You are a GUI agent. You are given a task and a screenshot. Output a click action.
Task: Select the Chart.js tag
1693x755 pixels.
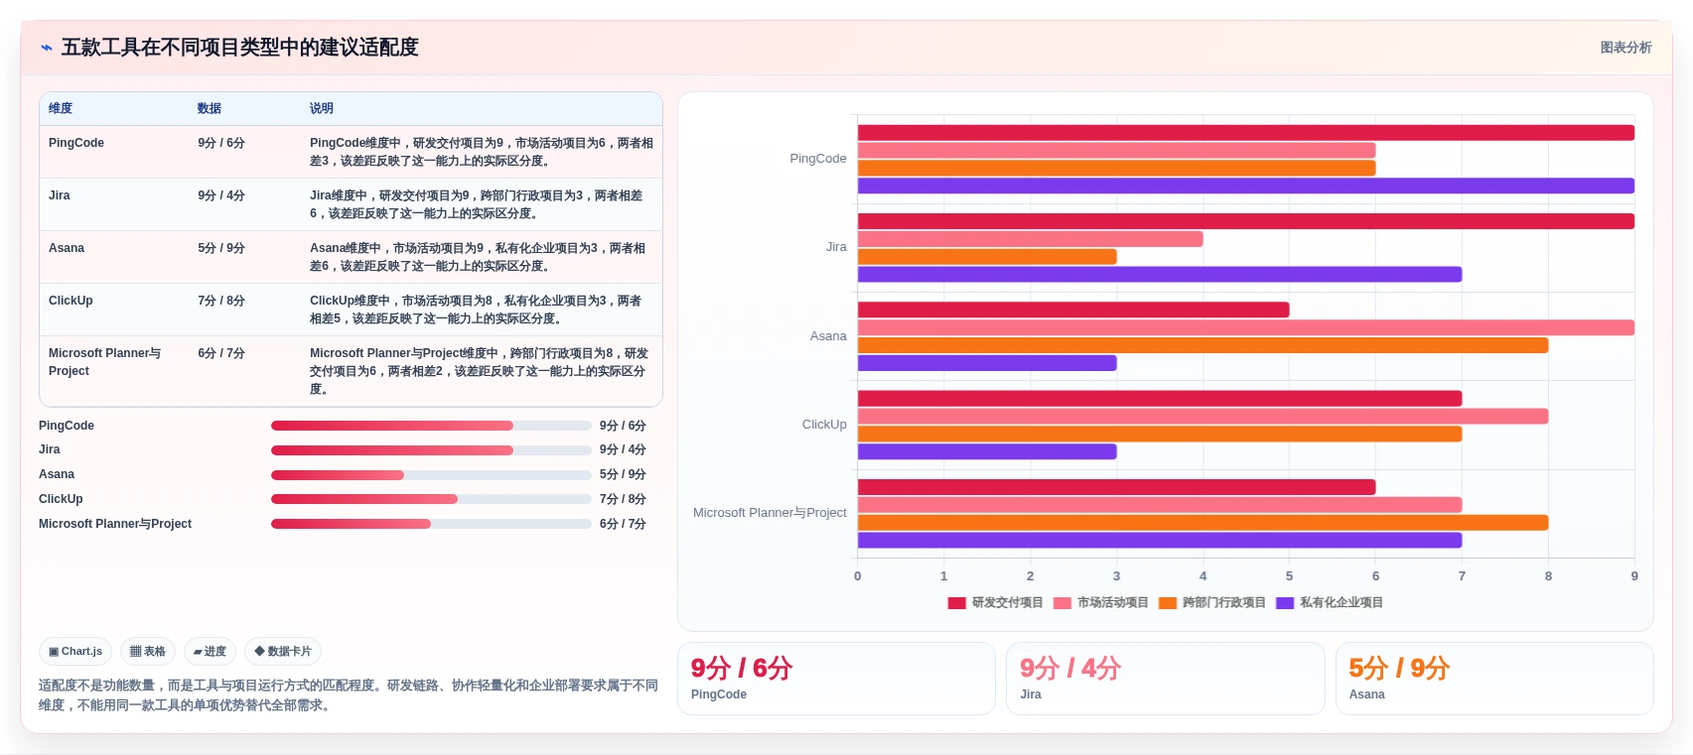pos(75,652)
